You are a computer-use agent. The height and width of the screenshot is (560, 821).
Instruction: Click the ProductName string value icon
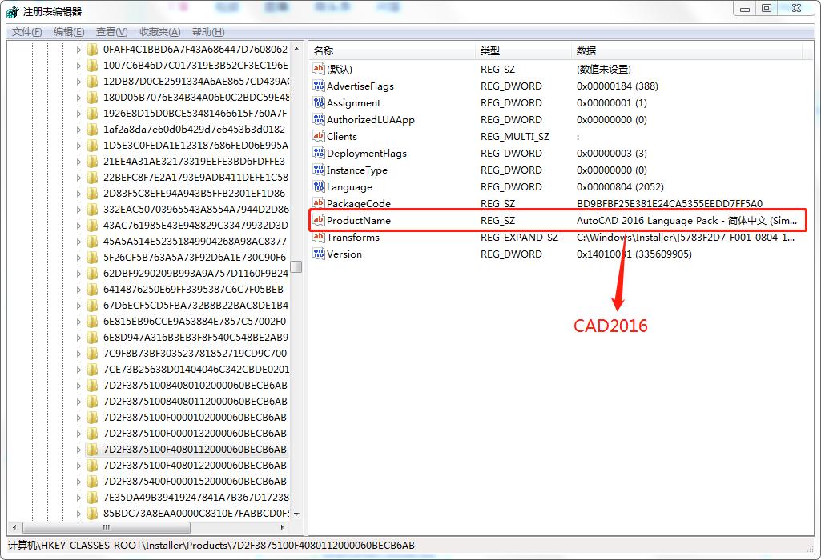tap(319, 220)
